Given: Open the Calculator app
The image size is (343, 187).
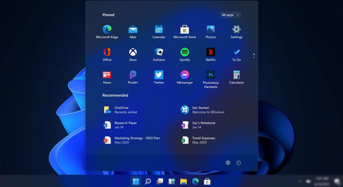Looking at the screenshot, I should (x=237, y=77).
